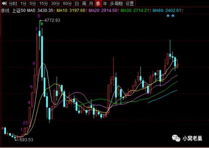The width and height of the screenshot is (209, 148).
Task: Click the purple sequence number 5 marker
Action: point(31,87)
